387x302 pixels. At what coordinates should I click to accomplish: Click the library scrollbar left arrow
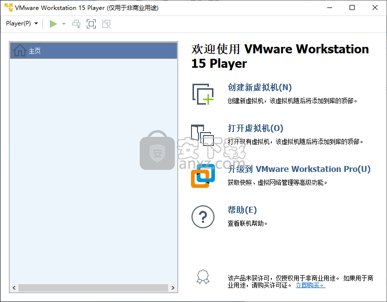click(14, 288)
